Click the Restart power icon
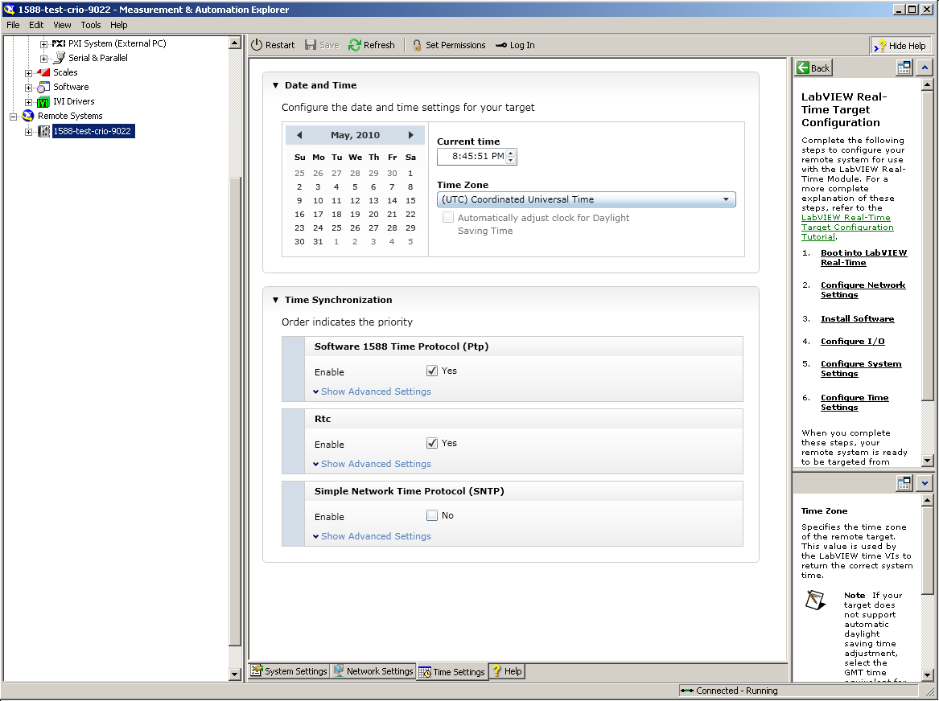This screenshot has height=701, width=939. [257, 45]
